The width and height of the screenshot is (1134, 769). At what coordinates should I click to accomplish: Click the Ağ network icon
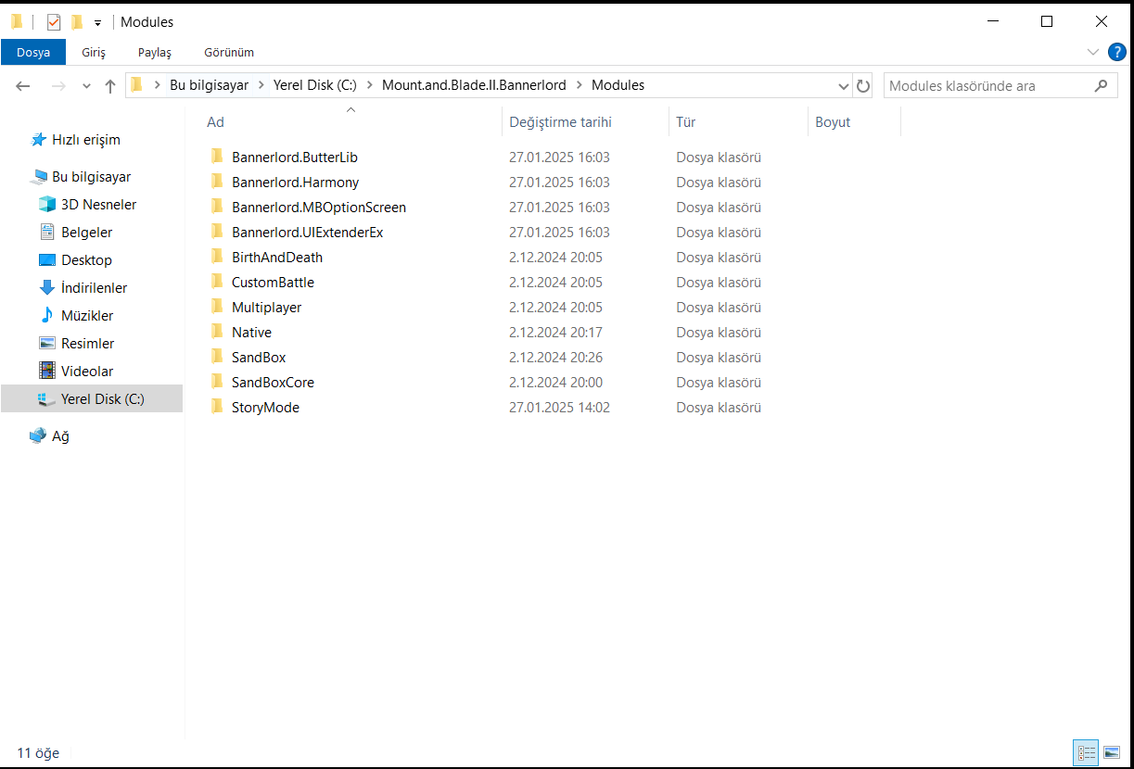click(38, 435)
